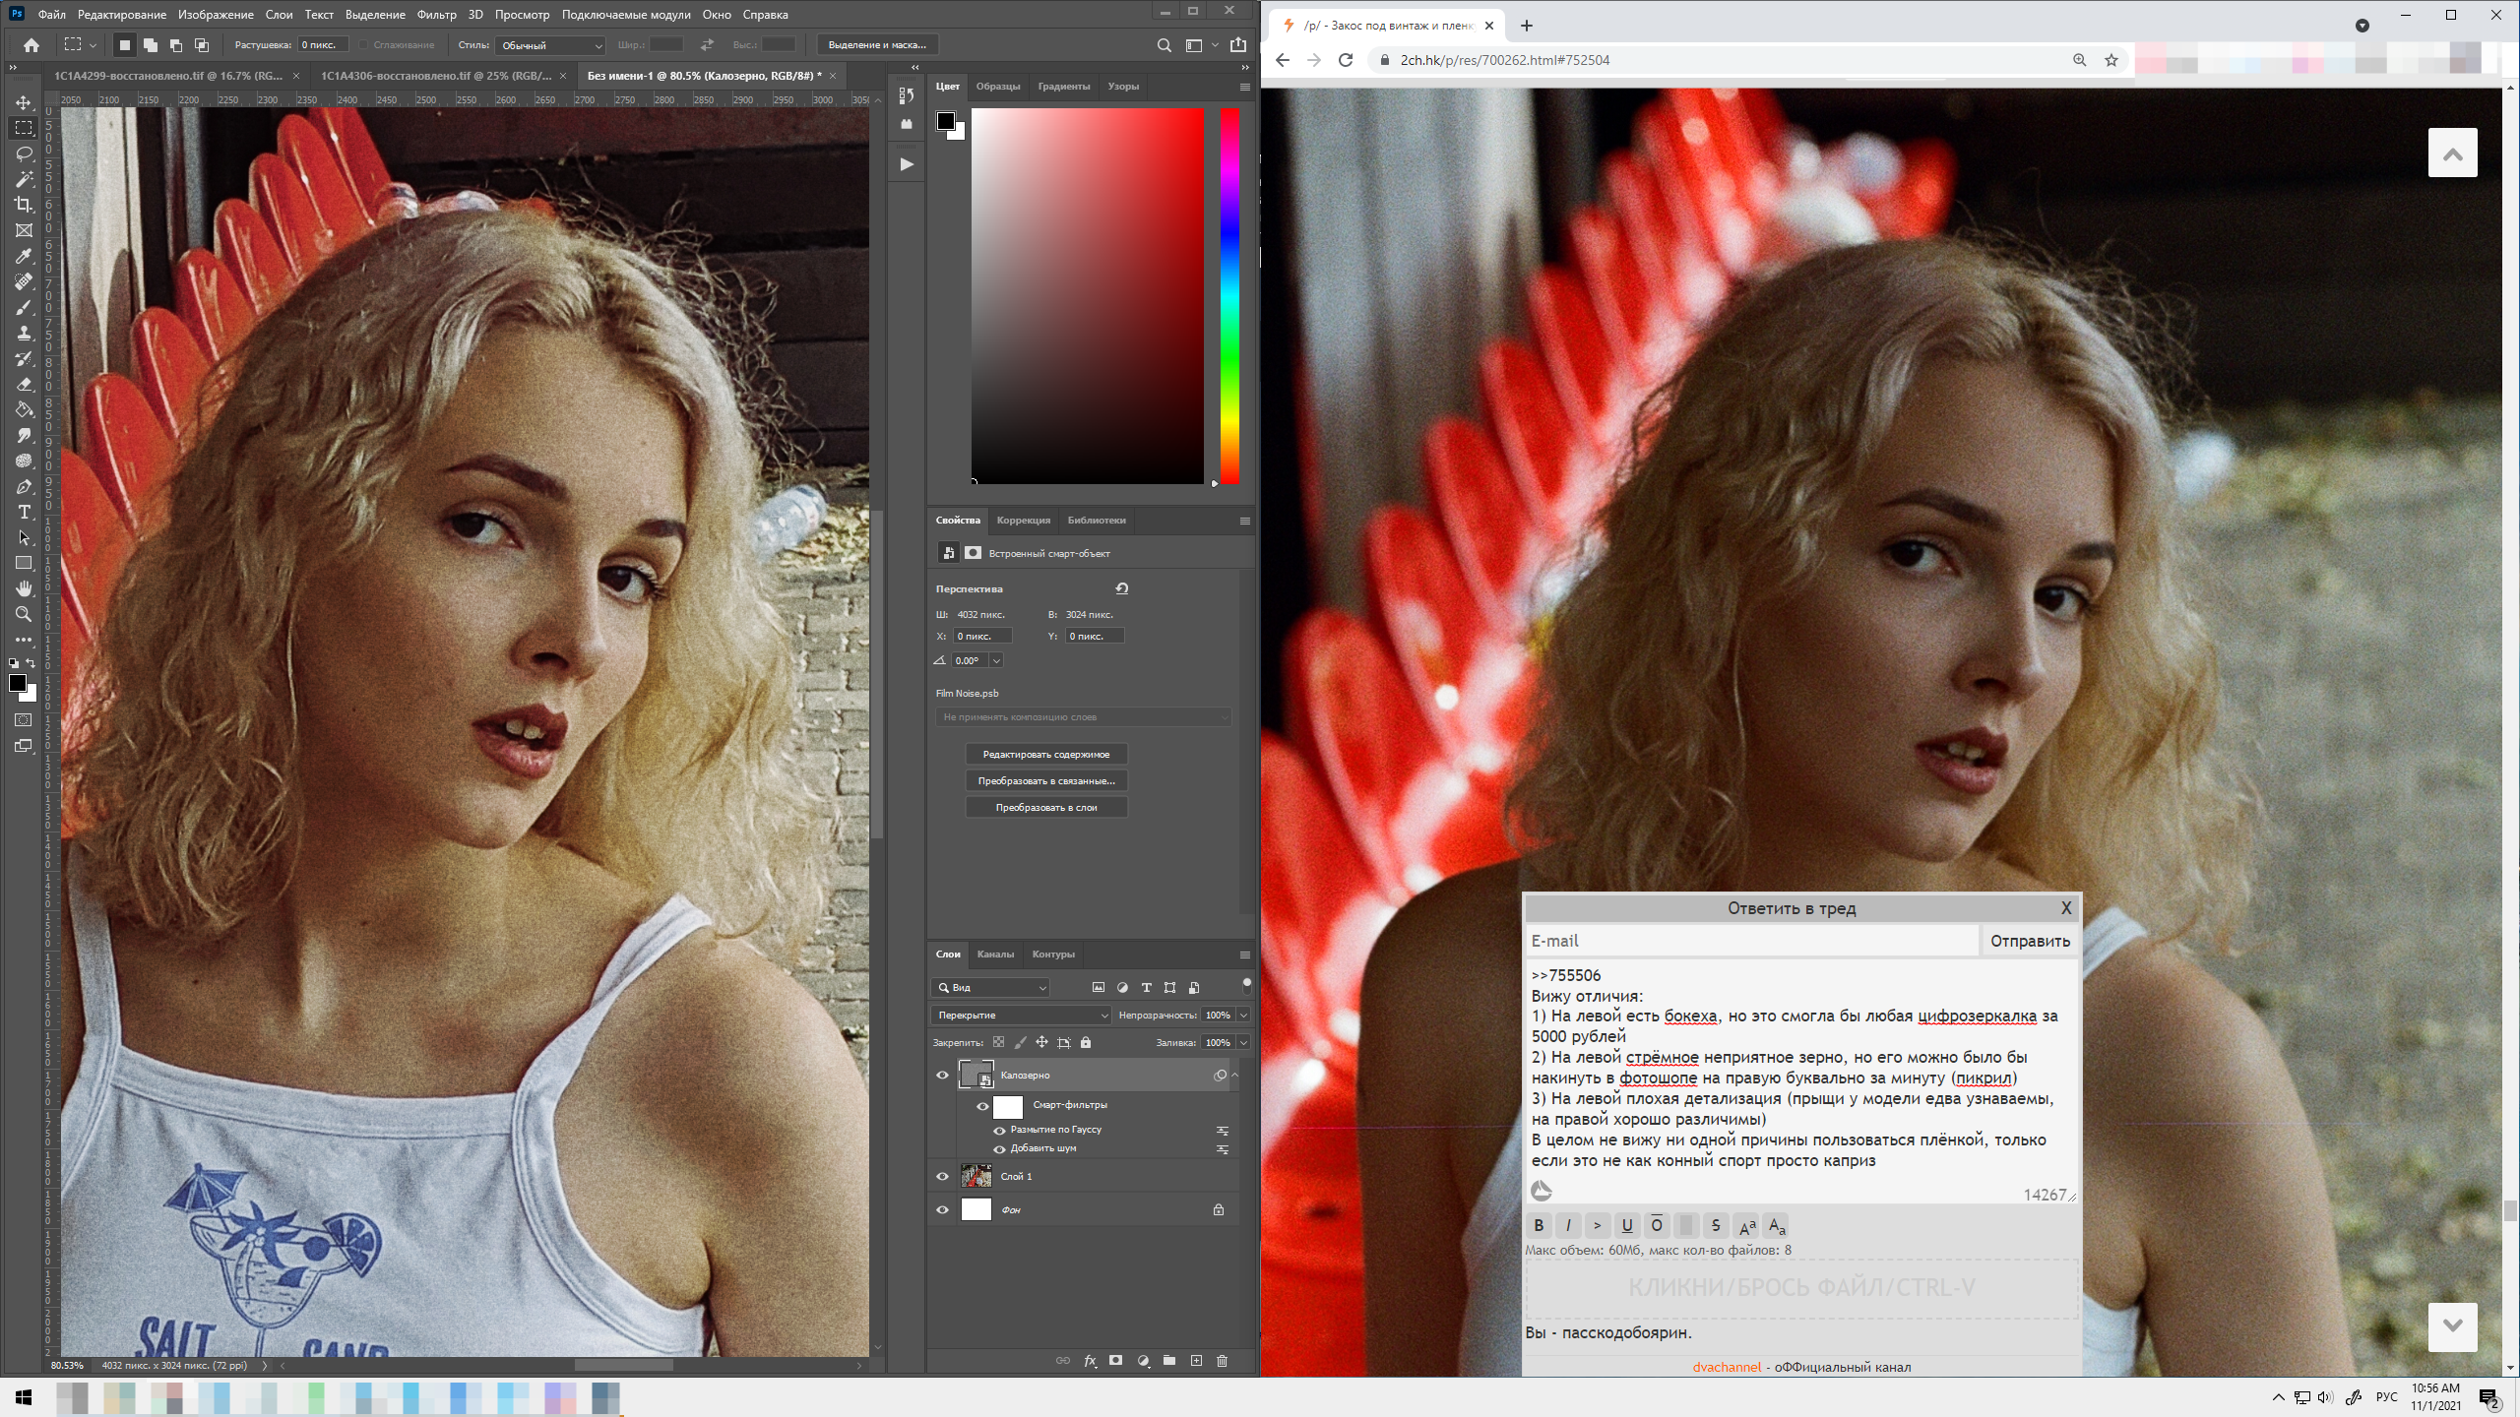Viewport: 2520px width, 1417px height.
Task: Select the Lasso tool
Action: (x=25, y=154)
